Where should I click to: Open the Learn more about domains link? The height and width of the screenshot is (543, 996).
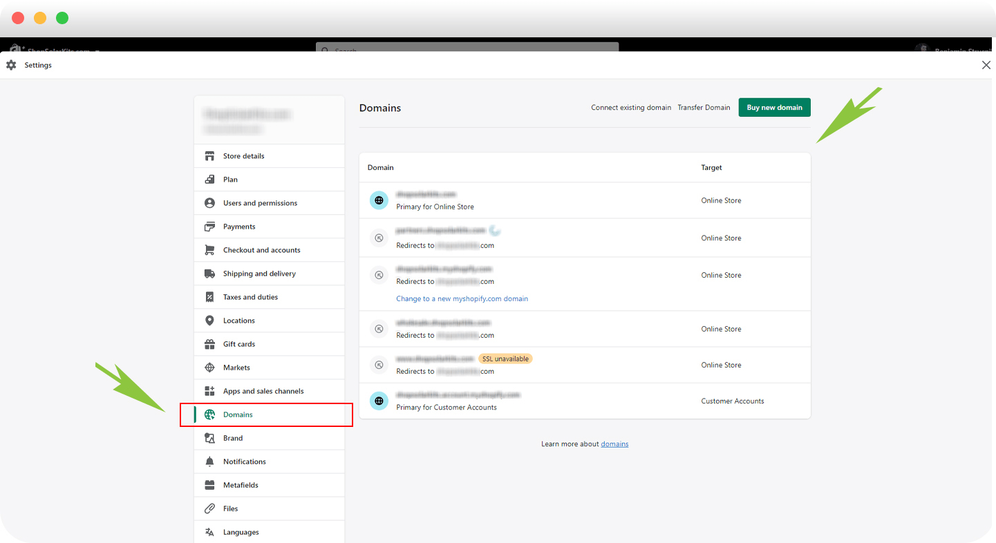click(614, 444)
